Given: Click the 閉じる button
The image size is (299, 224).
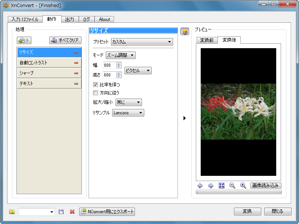Looking at the screenshot, I should tap(278, 211).
